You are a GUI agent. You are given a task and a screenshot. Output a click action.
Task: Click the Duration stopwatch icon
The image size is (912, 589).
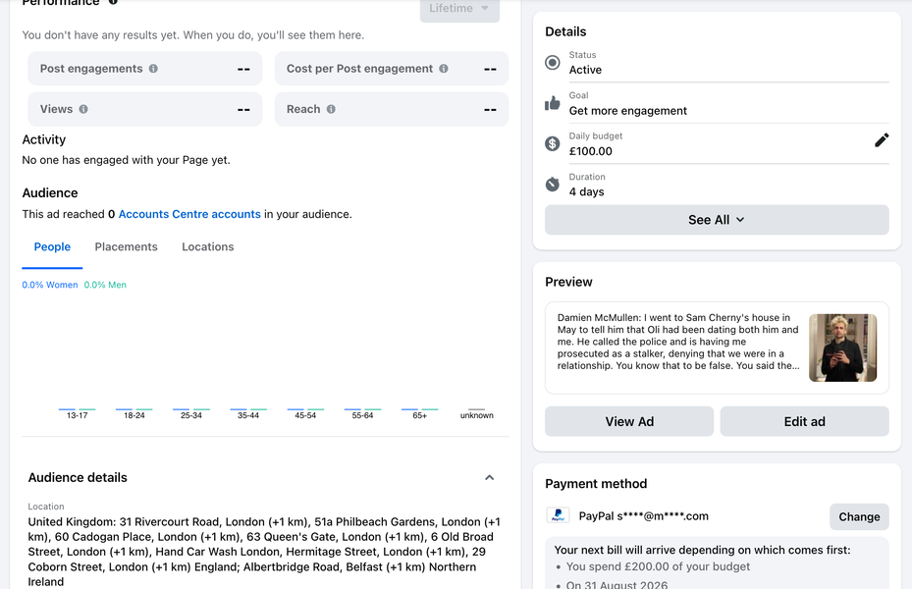(553, 185)
